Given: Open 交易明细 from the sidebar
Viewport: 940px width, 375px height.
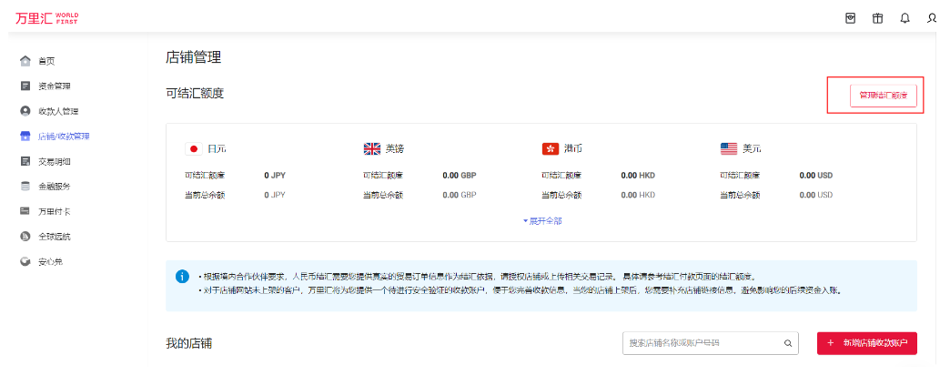Looking at the screenshot, I should 54,161.
